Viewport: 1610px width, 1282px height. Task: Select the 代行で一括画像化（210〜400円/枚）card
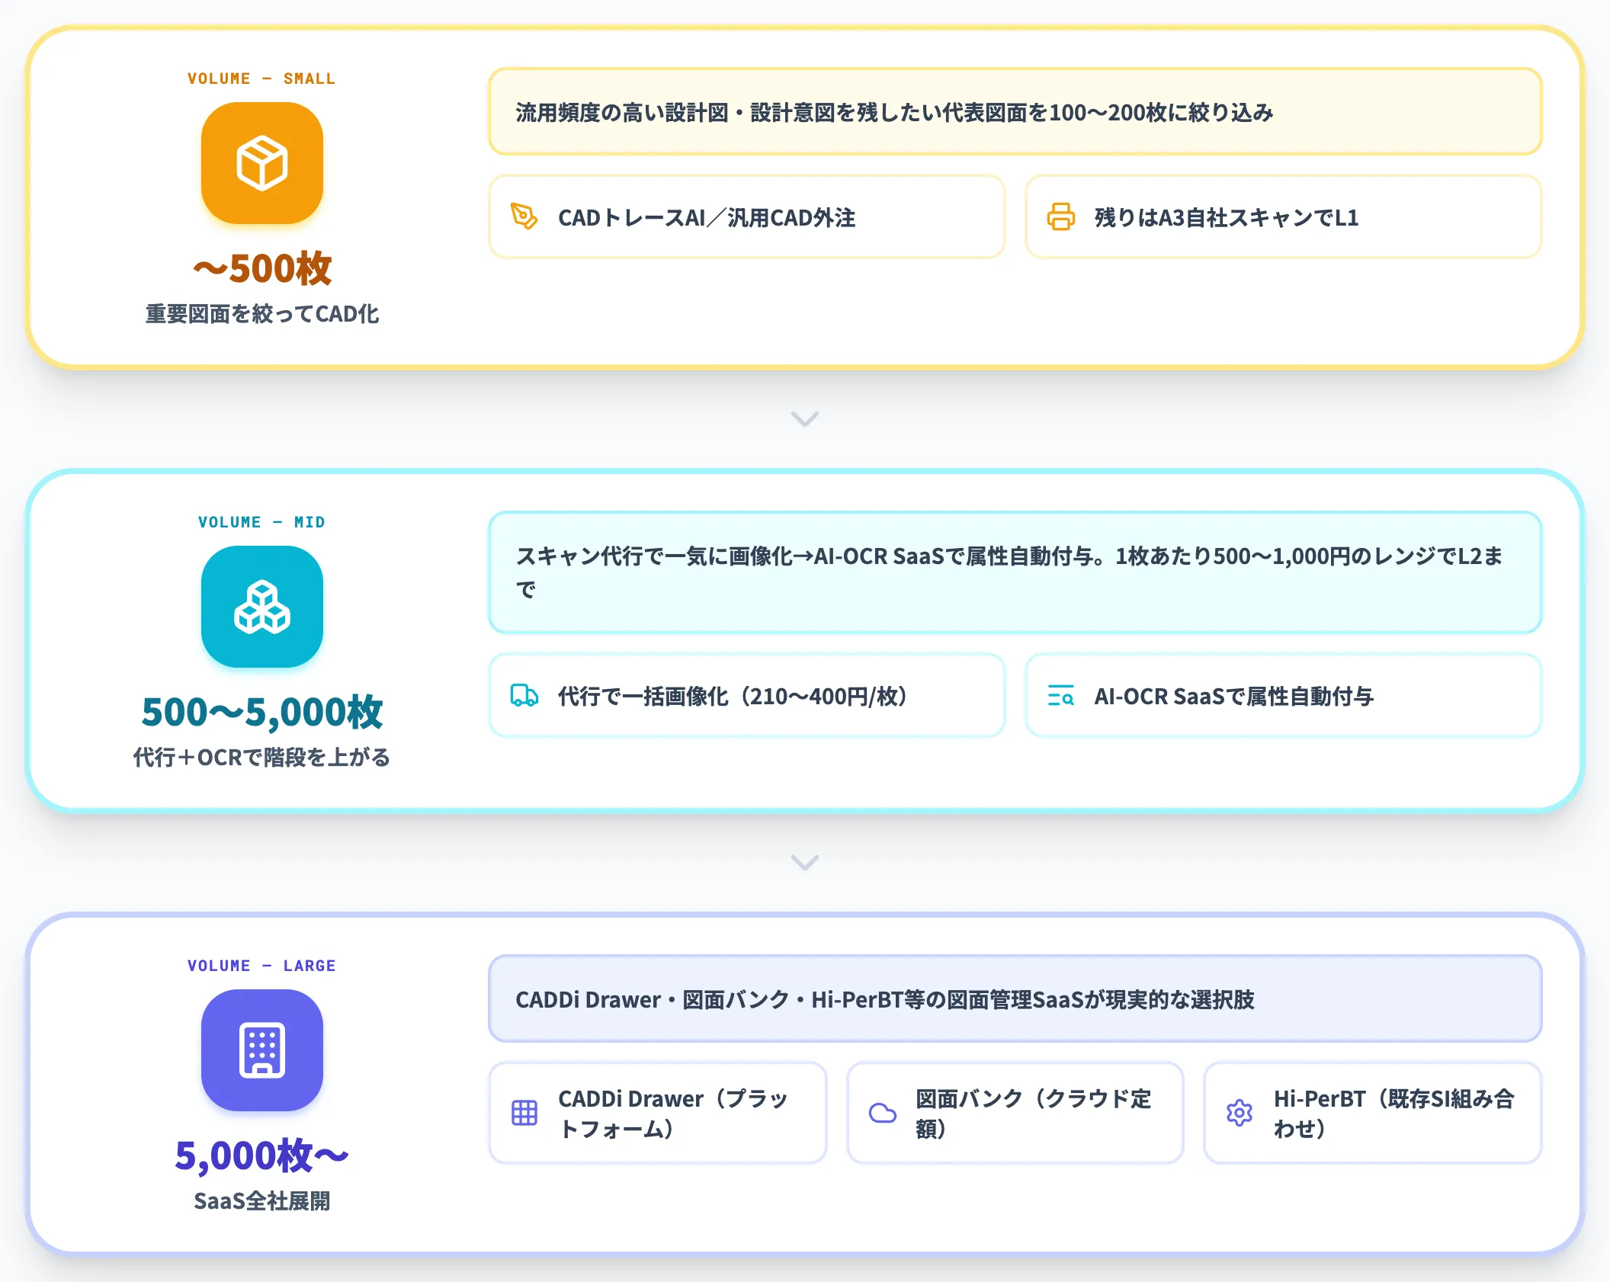(x=747, y=696)
